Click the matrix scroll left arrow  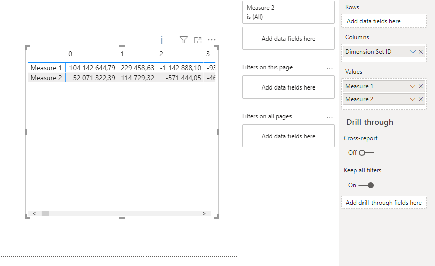point(34,213)
